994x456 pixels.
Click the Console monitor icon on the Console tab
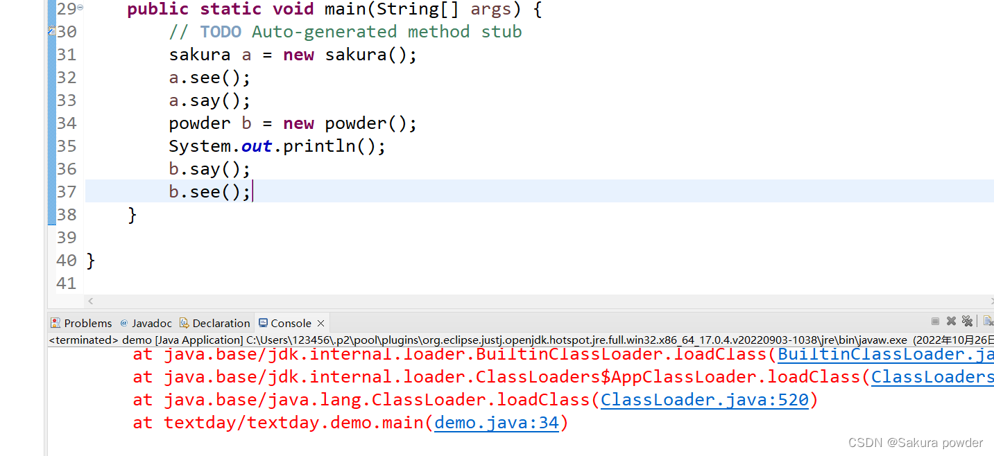click(x=264, y=322)
